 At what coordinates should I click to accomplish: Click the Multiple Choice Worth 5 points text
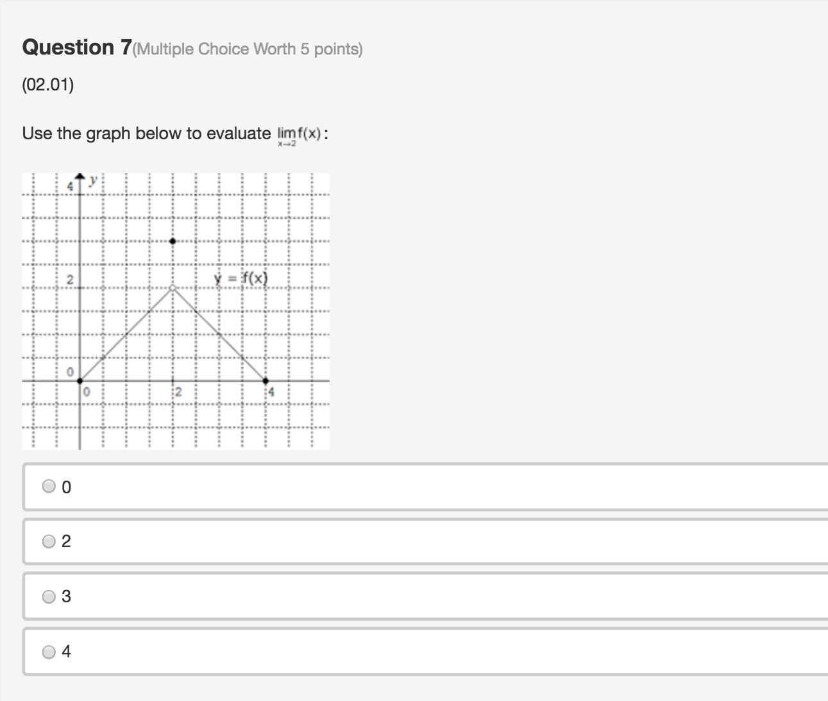[248, 49]
